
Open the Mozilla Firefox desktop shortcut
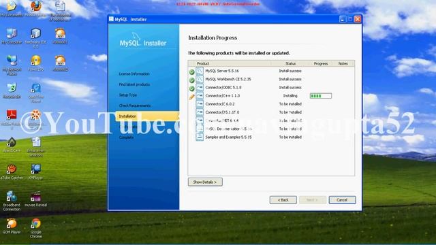click(35, 9)
